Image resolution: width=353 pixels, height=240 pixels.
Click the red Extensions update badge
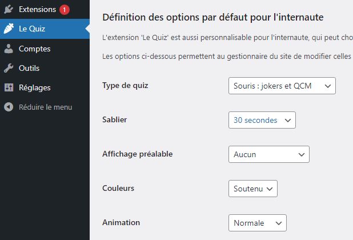[x=64, y=10]
